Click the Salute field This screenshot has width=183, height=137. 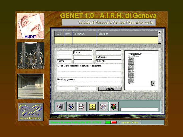point(83,53)
